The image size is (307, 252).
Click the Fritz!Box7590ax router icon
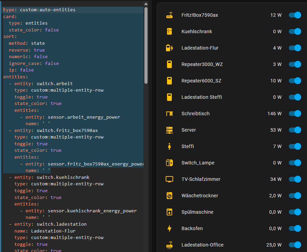(x=169, y=15)
